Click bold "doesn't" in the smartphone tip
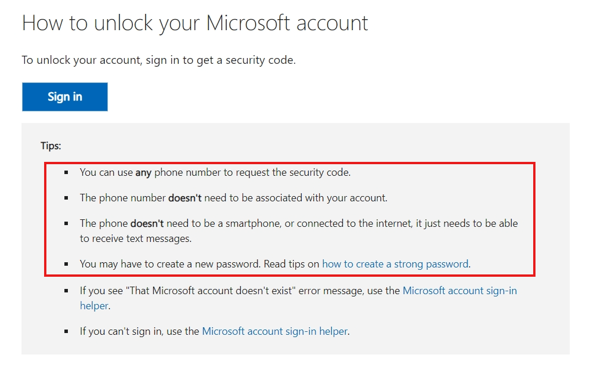The width and height of the screenshot is (597, 369). 147,223
